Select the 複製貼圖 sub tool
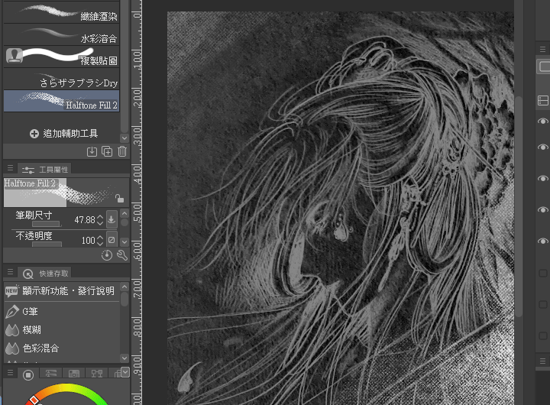Viewport: 550px width, 405px height. (61, 56)
